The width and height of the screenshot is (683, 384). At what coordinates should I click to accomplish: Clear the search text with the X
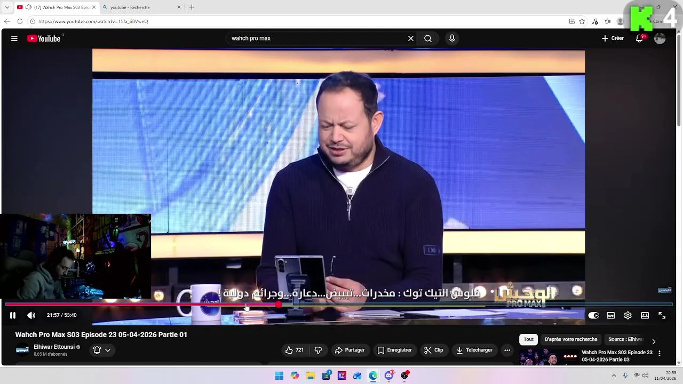click(411, 38)
